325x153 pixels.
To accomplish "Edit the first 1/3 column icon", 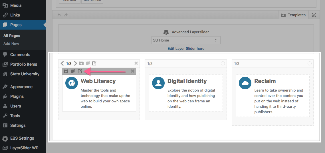I will coord(94,63).
